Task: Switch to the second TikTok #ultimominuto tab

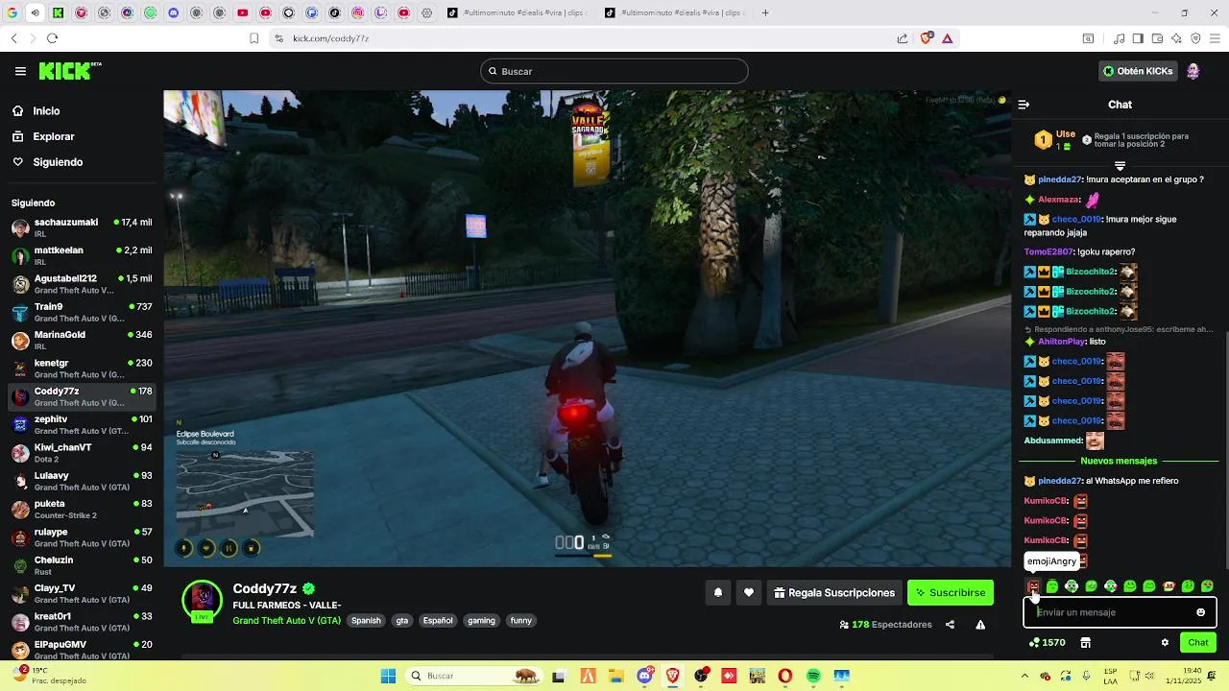Action: pos(676,12)
